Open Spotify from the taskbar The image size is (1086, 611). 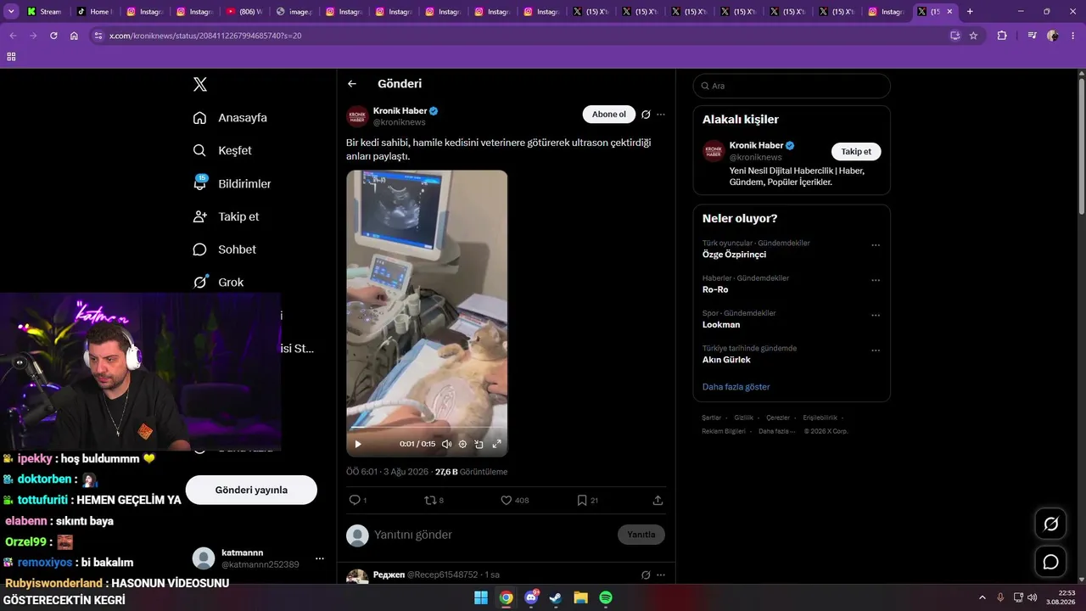tap(606, 597)
